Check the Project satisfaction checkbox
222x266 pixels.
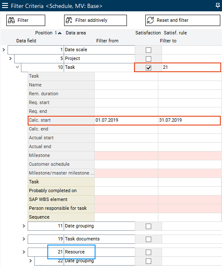pyautogui.click(x=148, y=59)
